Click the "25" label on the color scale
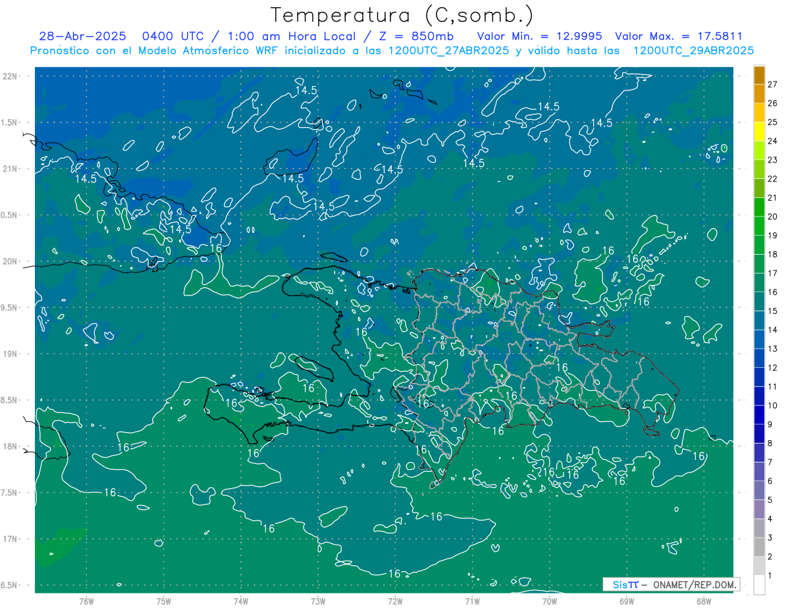 tap(773, 122)
